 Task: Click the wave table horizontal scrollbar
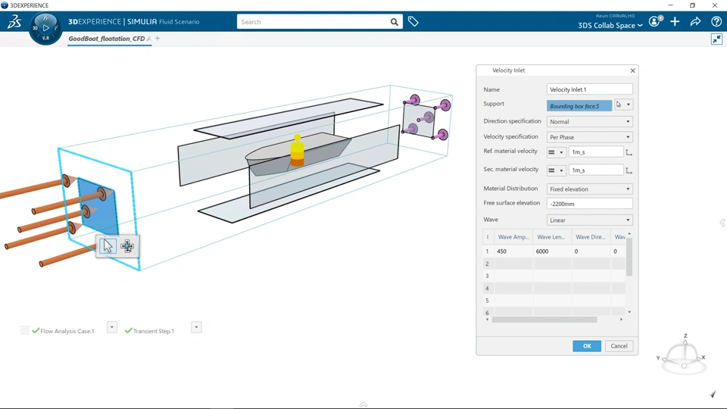coord(544,320)
